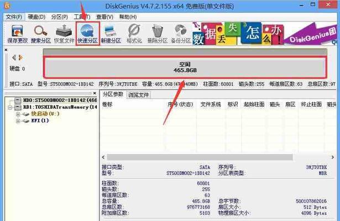Open the 硬盘(D) menu
The height and width of the screenshot is (221, 340).
tap(36, 17)
